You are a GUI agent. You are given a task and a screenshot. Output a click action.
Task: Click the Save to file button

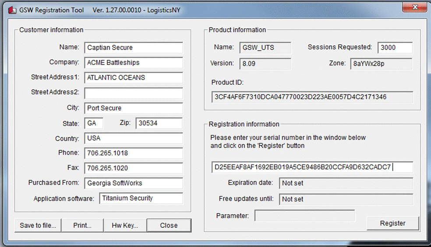[38, 225]
